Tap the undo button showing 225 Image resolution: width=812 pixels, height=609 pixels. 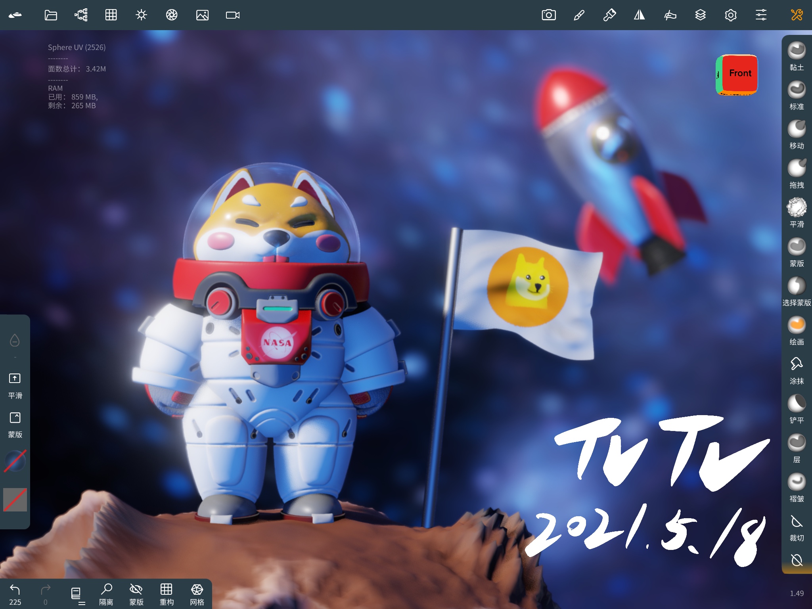point(15,591)
